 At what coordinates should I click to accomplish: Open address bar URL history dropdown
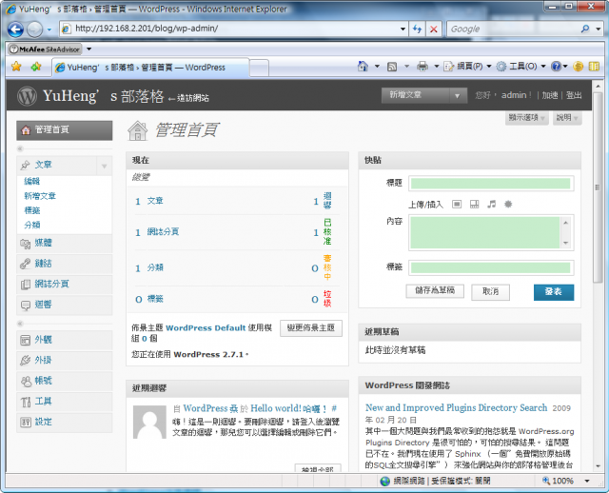(x=403, y=29)
